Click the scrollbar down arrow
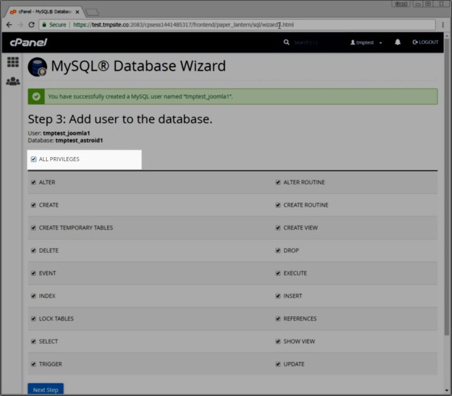 pos(447,391)
